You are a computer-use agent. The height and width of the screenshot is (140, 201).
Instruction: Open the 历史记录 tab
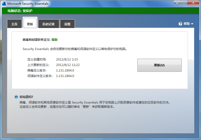(48, 24)
